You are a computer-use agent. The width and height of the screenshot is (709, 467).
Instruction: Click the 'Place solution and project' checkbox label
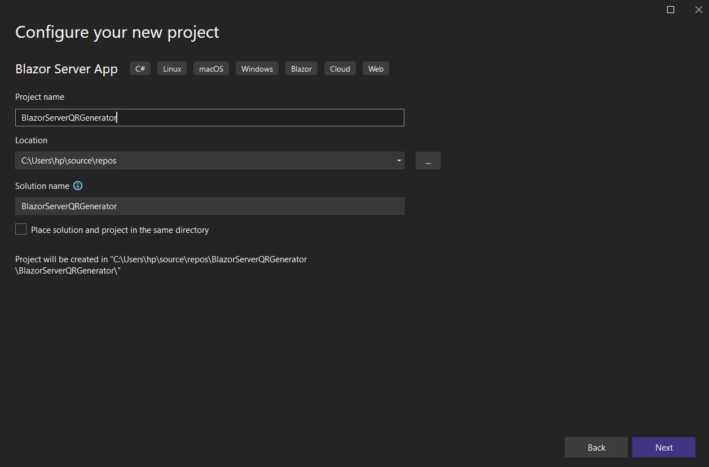point(120,230)
